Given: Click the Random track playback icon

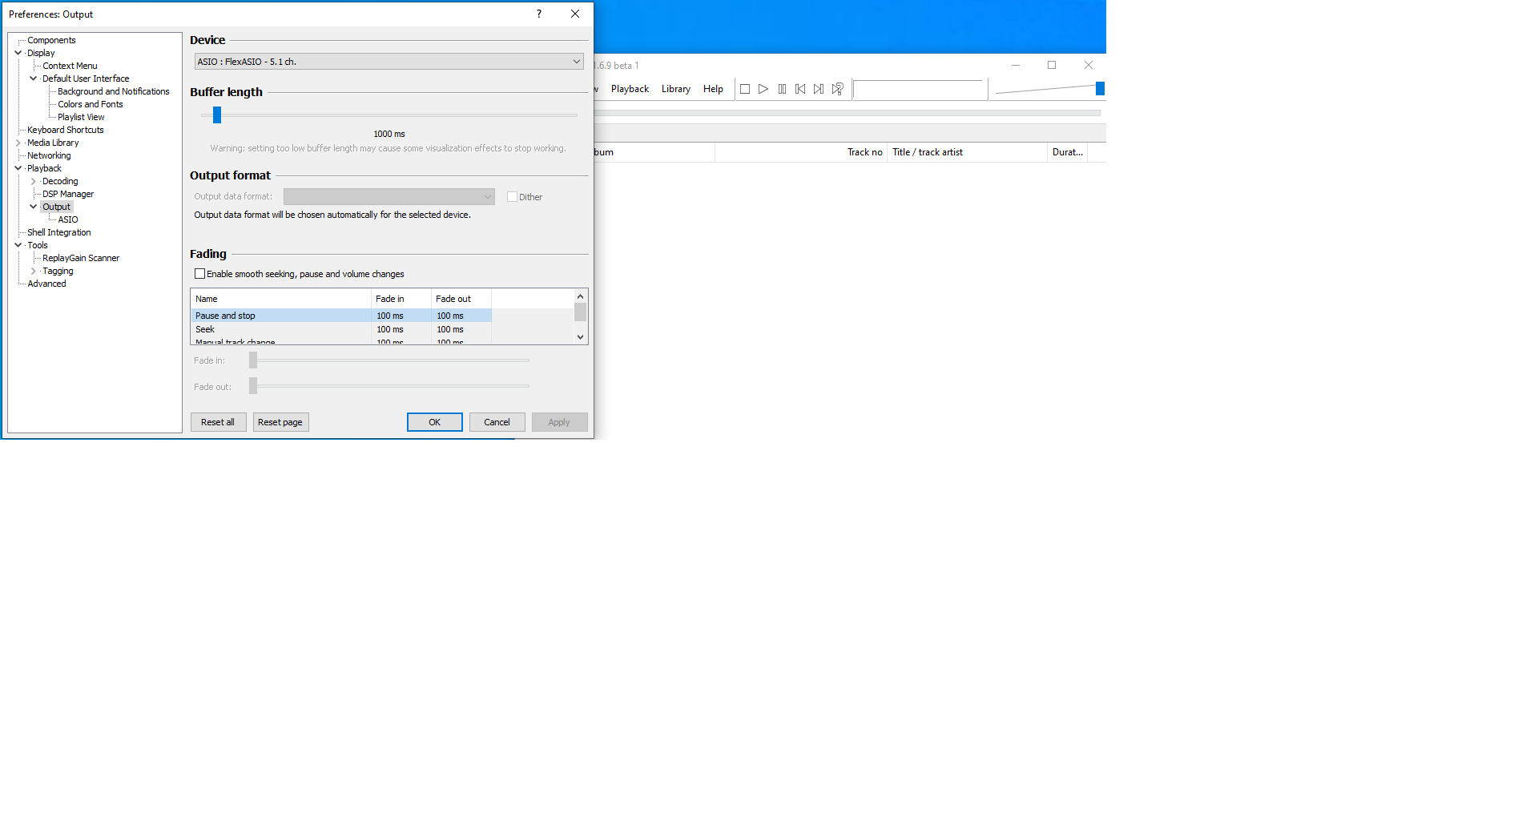Looking at the screenshot, I should click(837, 89).
